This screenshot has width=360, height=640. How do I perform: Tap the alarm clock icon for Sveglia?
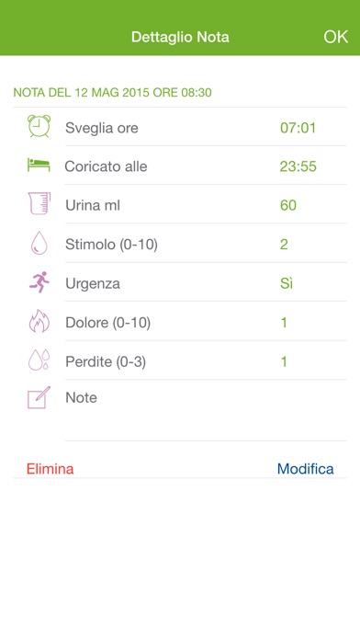[x=39, y=127]
